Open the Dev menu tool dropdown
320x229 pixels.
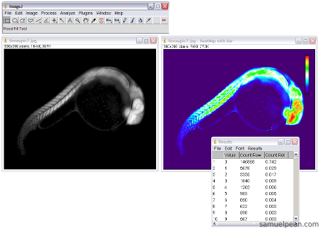109,21
